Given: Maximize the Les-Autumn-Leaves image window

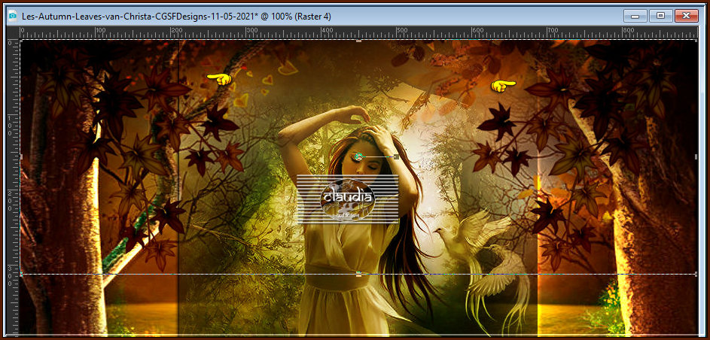Looking at the screenshot, I should (x=660, y=16).
